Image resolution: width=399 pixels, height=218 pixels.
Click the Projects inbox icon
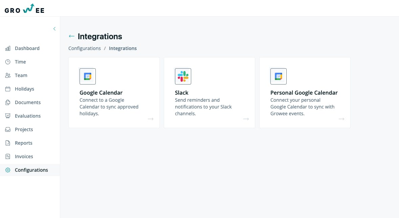(8, 129)
